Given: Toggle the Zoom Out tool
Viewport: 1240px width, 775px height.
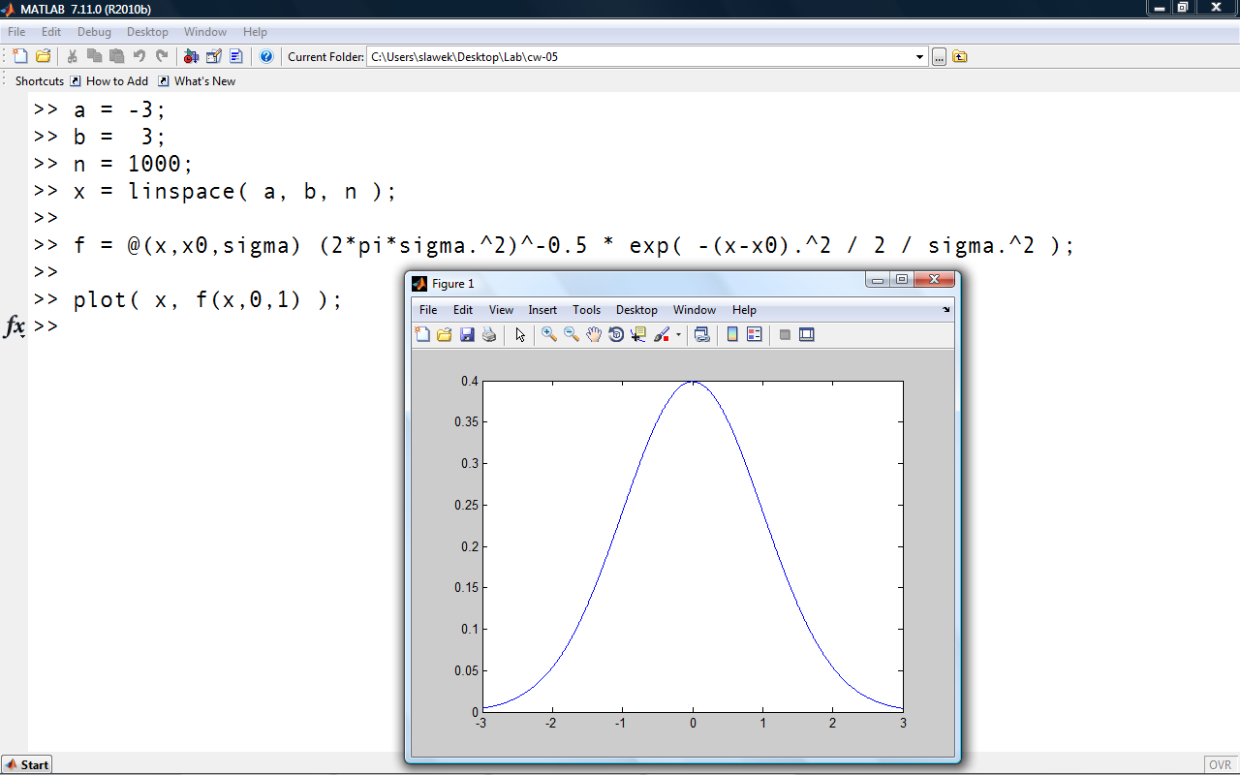Looking at the screenshot, I should [x=572, y=335].
